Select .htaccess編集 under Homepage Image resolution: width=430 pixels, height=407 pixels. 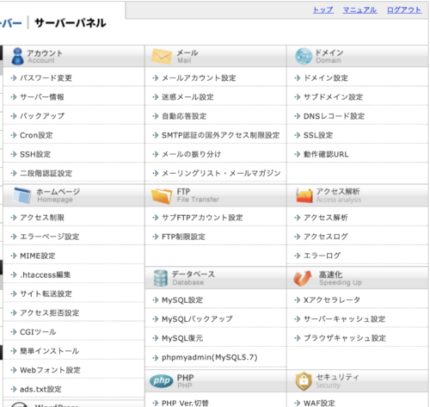click(x=45, y=274)
